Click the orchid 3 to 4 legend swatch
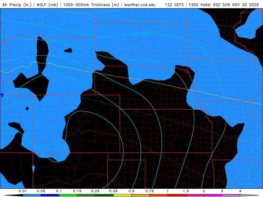 click(x=231, y=195)
